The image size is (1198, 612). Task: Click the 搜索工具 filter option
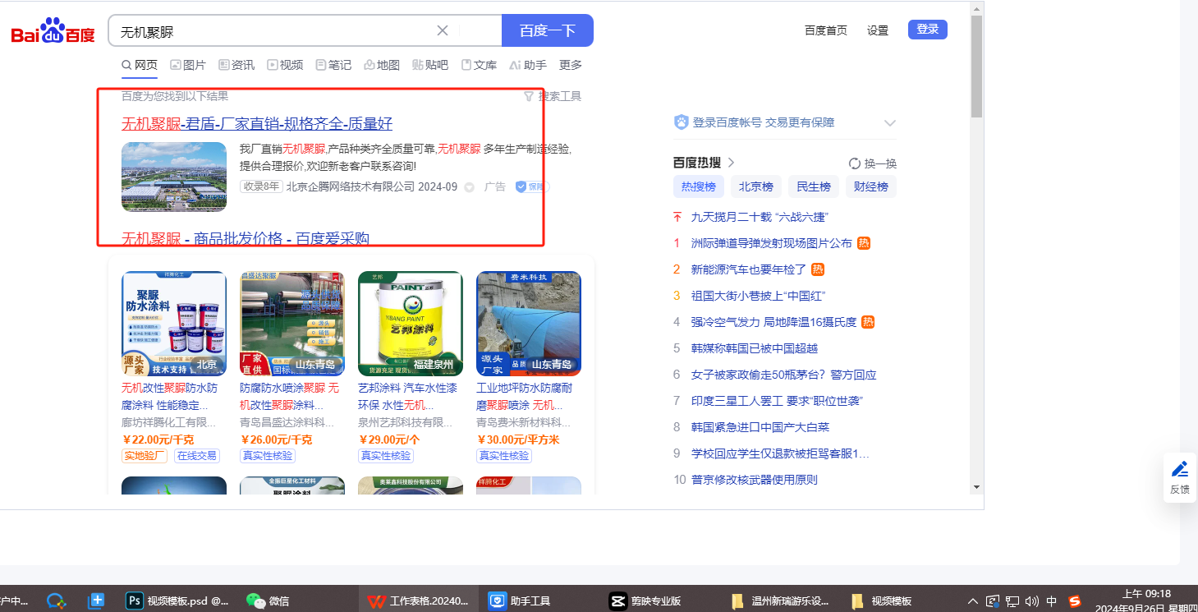click(x=553, y=96)
